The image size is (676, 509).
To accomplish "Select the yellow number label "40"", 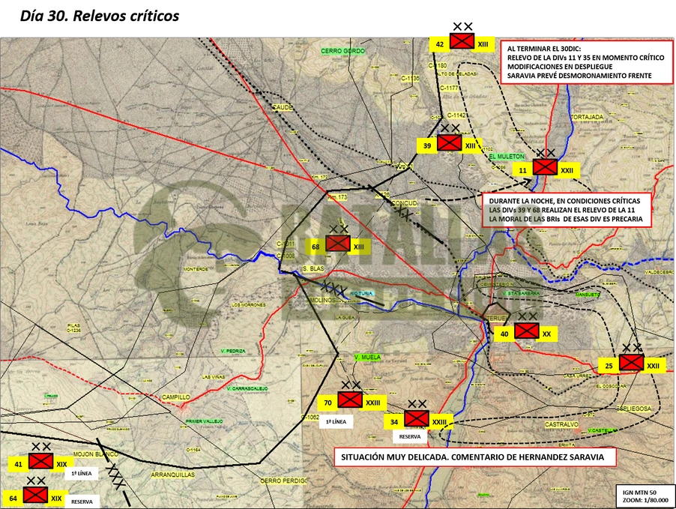I will tap(504, 334).
